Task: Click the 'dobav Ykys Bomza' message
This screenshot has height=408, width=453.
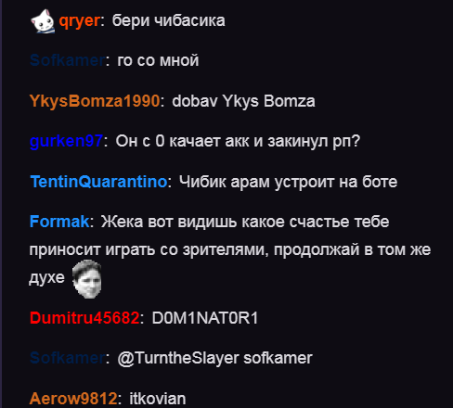Action: pos(243,101)
